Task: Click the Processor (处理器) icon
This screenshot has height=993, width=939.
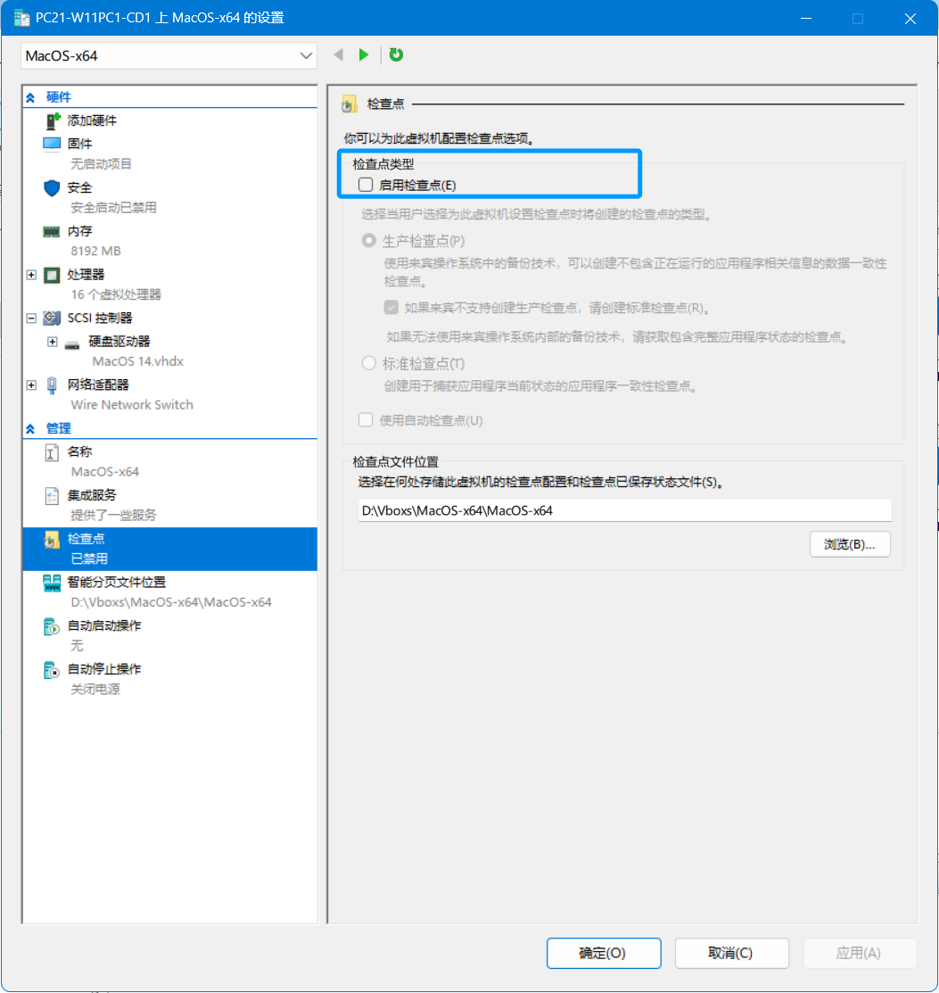Action: (x=52, y=275)
